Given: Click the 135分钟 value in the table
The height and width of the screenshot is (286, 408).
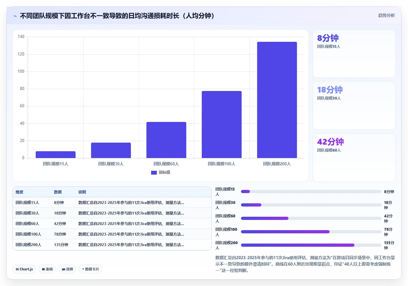Looking at the screenshot, I should pyautogui.click(x=61, y=245).
